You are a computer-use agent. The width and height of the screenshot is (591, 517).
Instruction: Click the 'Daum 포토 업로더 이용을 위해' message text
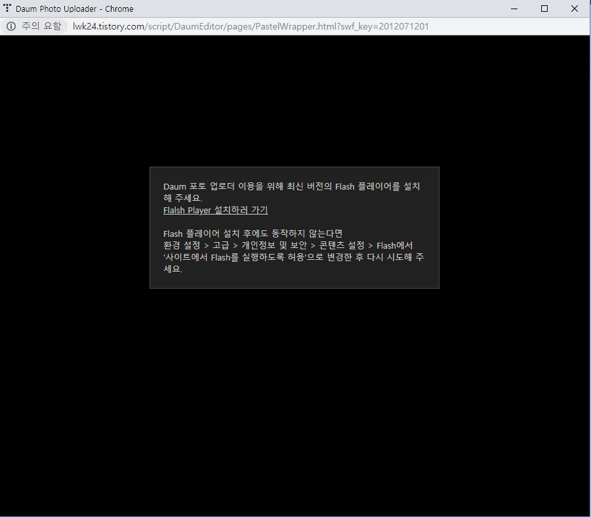292,192
